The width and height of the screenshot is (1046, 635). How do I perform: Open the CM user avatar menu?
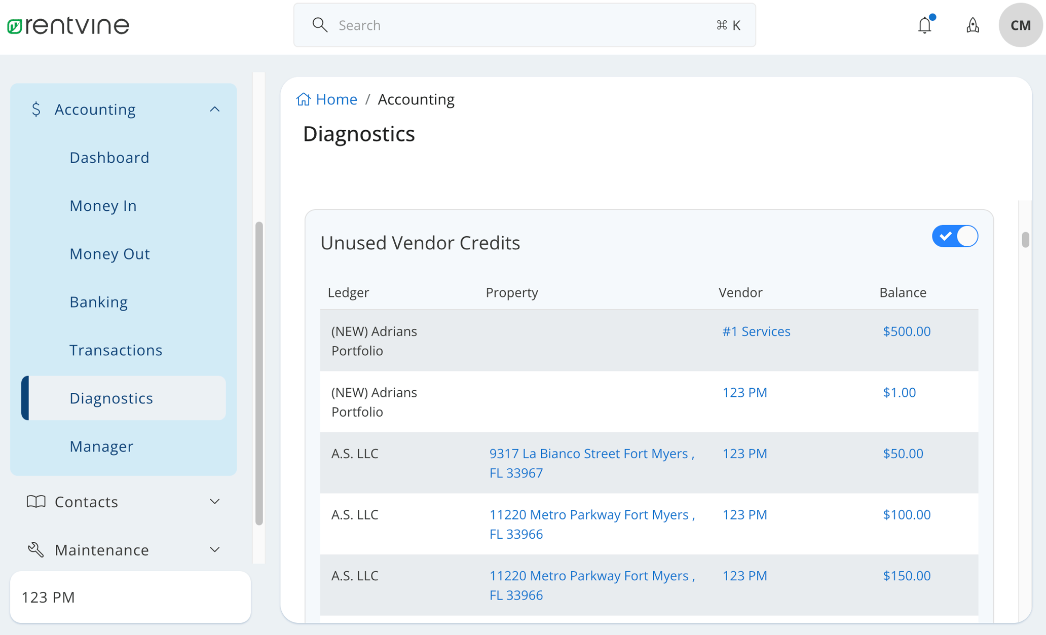coord(1020,25)
